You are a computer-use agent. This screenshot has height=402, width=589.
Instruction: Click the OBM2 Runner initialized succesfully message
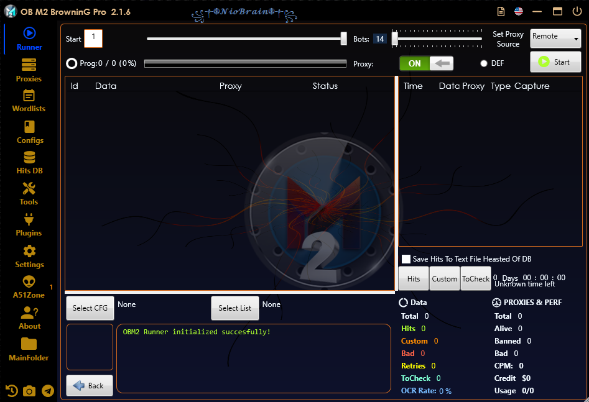(x=197, y=332)
